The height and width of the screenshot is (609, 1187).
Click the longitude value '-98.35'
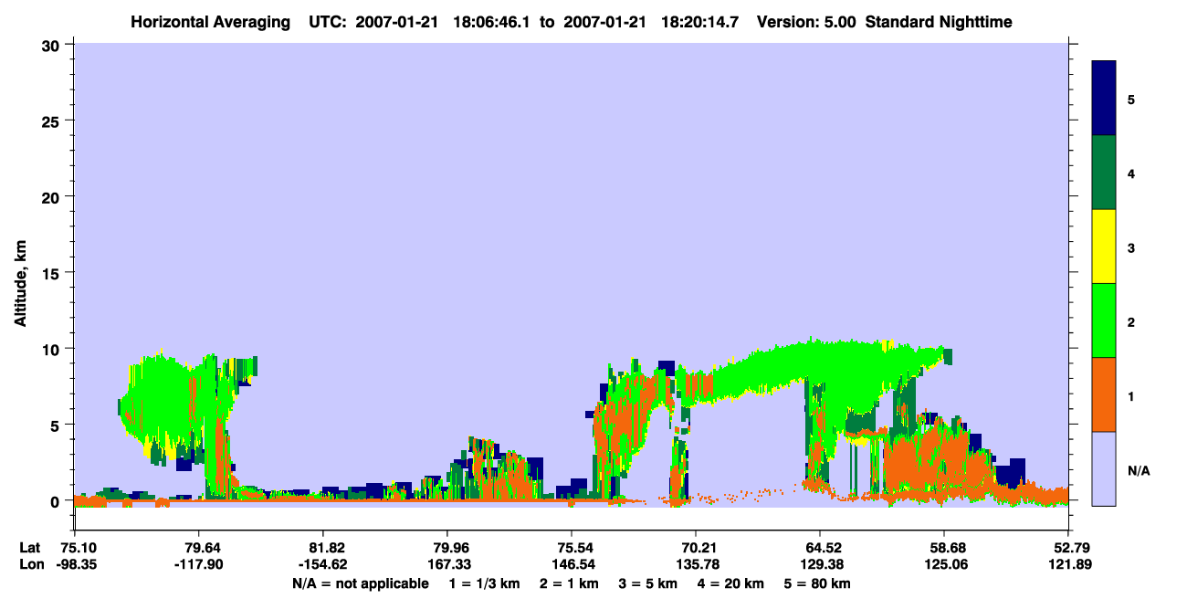pos(75,564)
